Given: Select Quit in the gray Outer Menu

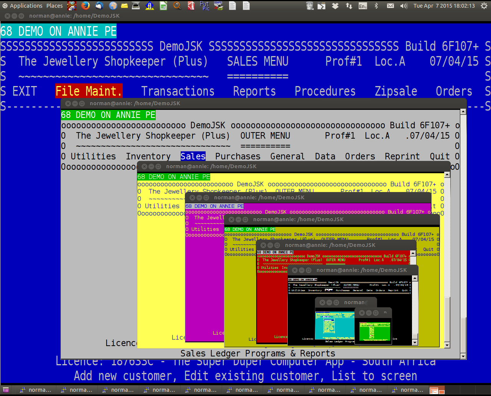Looking at the screenshot, I should click(440, 156).
